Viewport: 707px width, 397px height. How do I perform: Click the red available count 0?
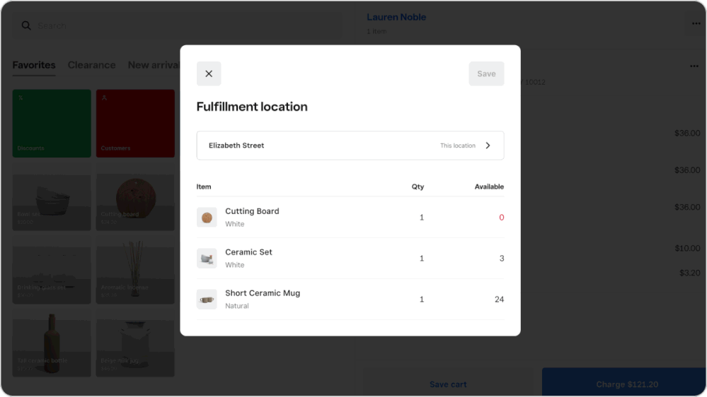[x=501, y=218]
